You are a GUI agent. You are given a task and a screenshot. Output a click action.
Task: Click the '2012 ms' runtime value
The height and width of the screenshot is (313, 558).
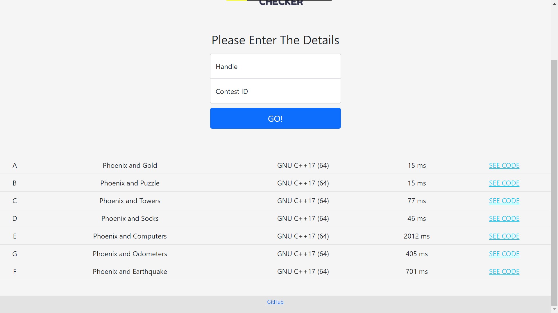pos(416,236)
